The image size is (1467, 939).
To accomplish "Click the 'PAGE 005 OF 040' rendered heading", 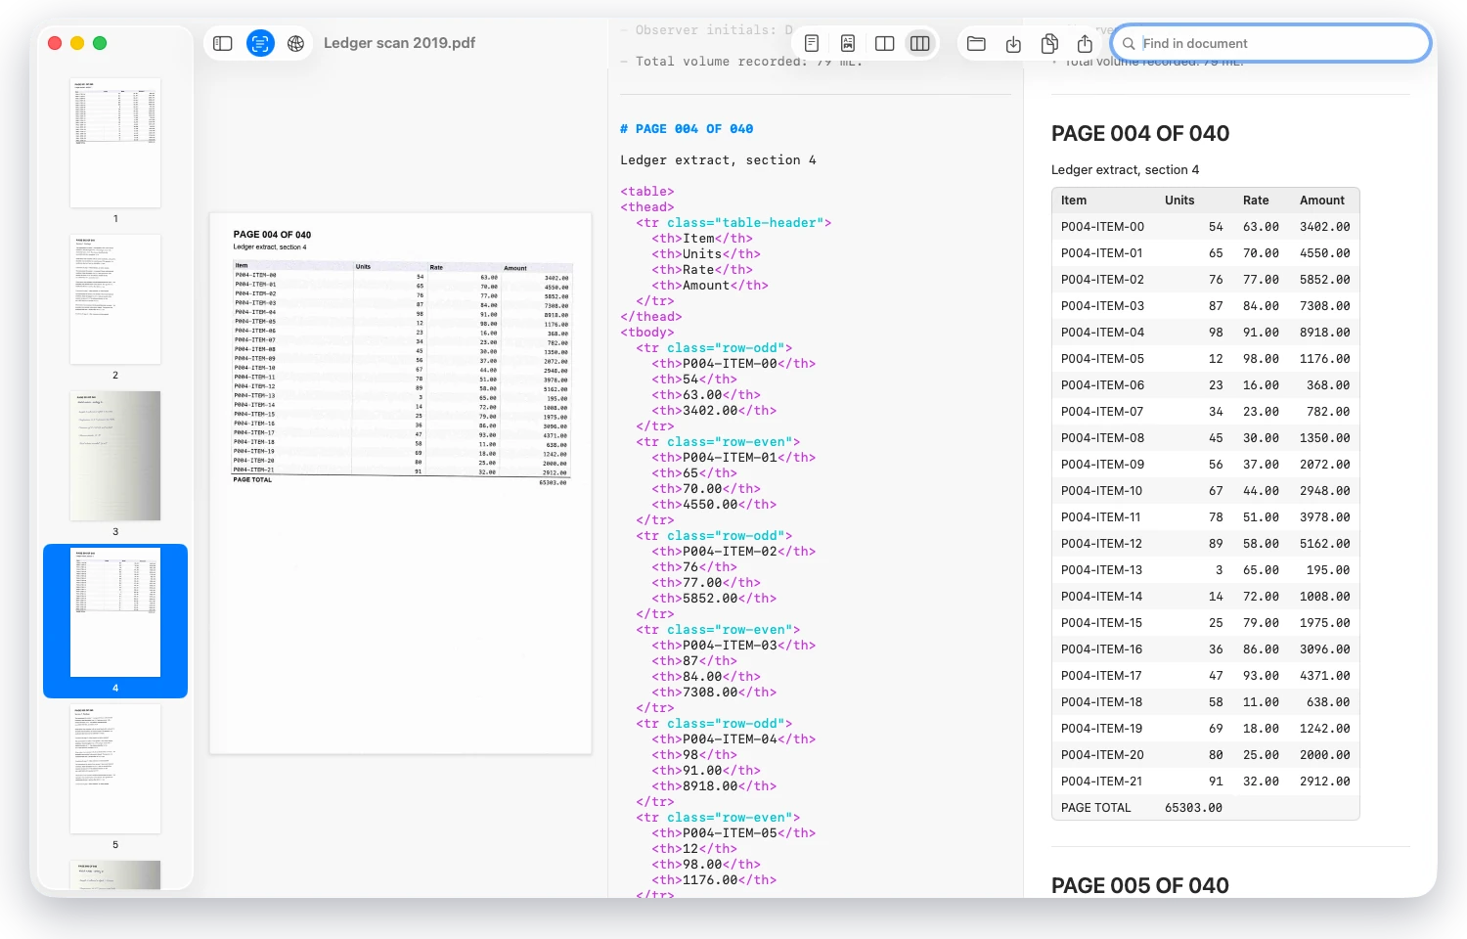I will [x=1140, y=885].
